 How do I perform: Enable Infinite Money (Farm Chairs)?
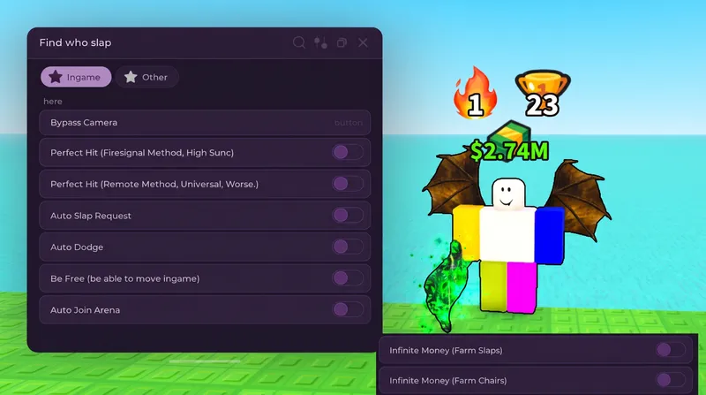pyautogui.click(x=671, y=380)
